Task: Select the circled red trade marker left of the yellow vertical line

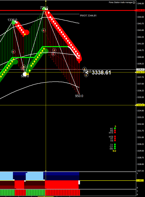Action: pyautogui.click(x=44, y=30)
